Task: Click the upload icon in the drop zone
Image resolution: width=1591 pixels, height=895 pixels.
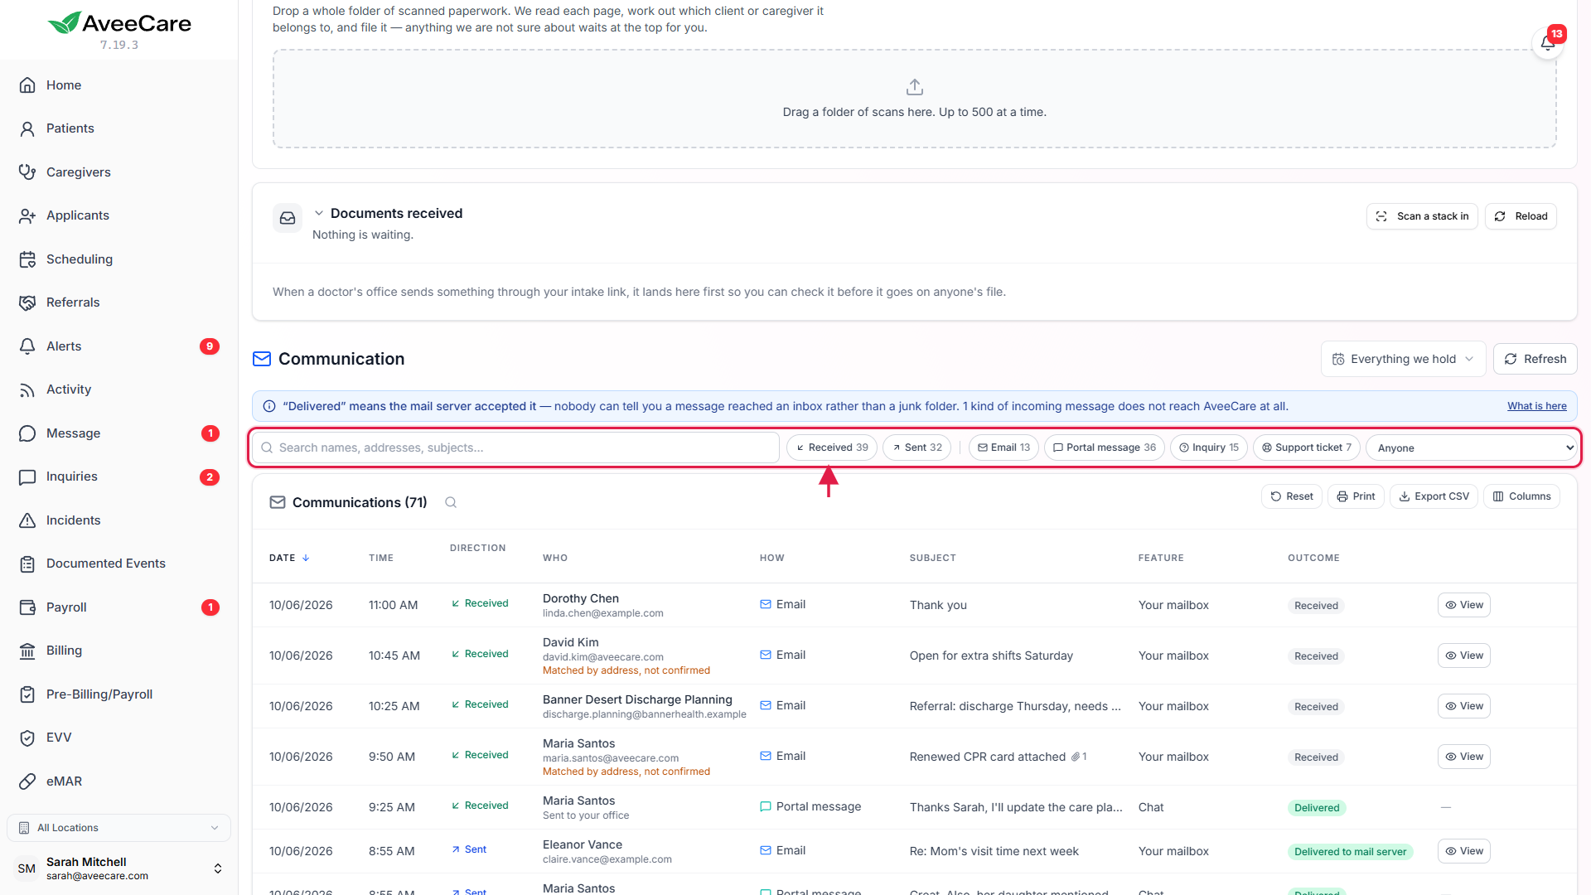Action: (x=915, y=87)
